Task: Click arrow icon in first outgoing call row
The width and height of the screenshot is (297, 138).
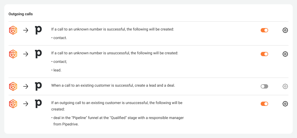Action: (26, 30)
